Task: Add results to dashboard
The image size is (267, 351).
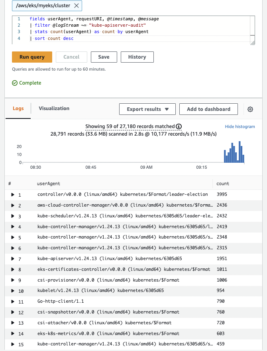Action: [208, 109]
